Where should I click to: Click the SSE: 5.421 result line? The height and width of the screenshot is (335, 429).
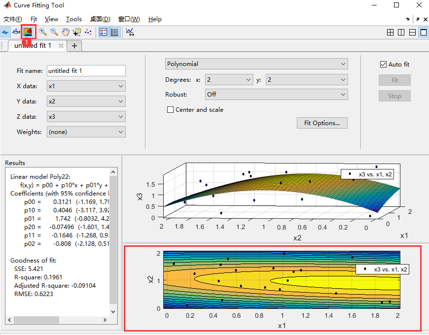pos(29,269)
